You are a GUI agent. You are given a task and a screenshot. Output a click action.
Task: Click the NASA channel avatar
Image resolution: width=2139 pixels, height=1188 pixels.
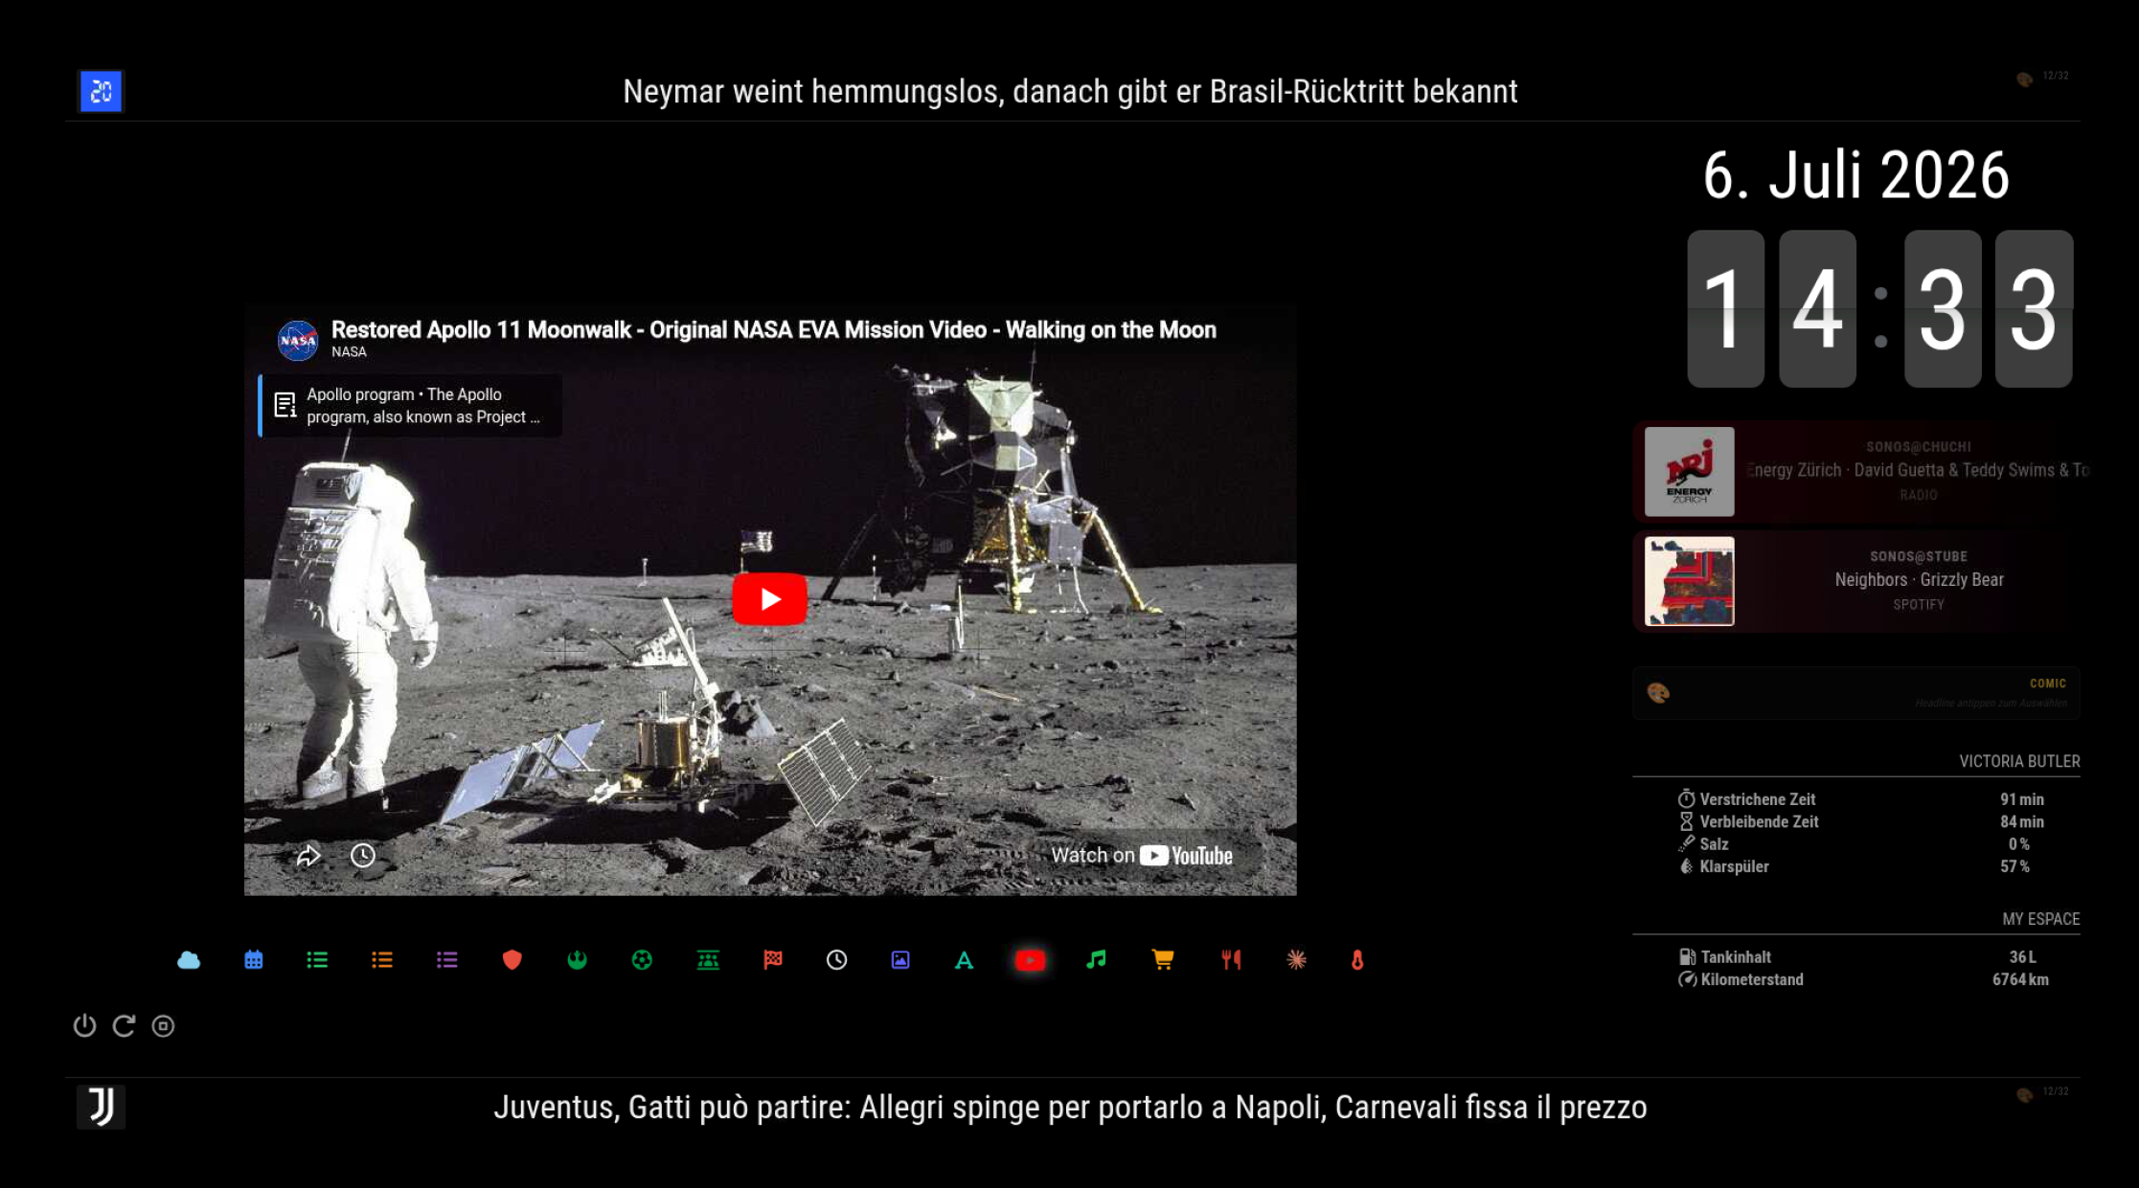[298, 340]
